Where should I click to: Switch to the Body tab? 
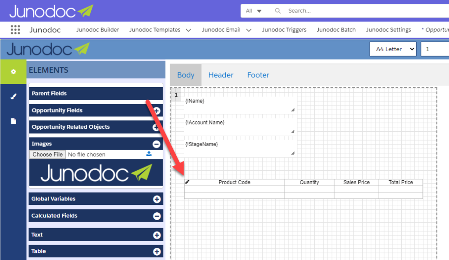185,75
